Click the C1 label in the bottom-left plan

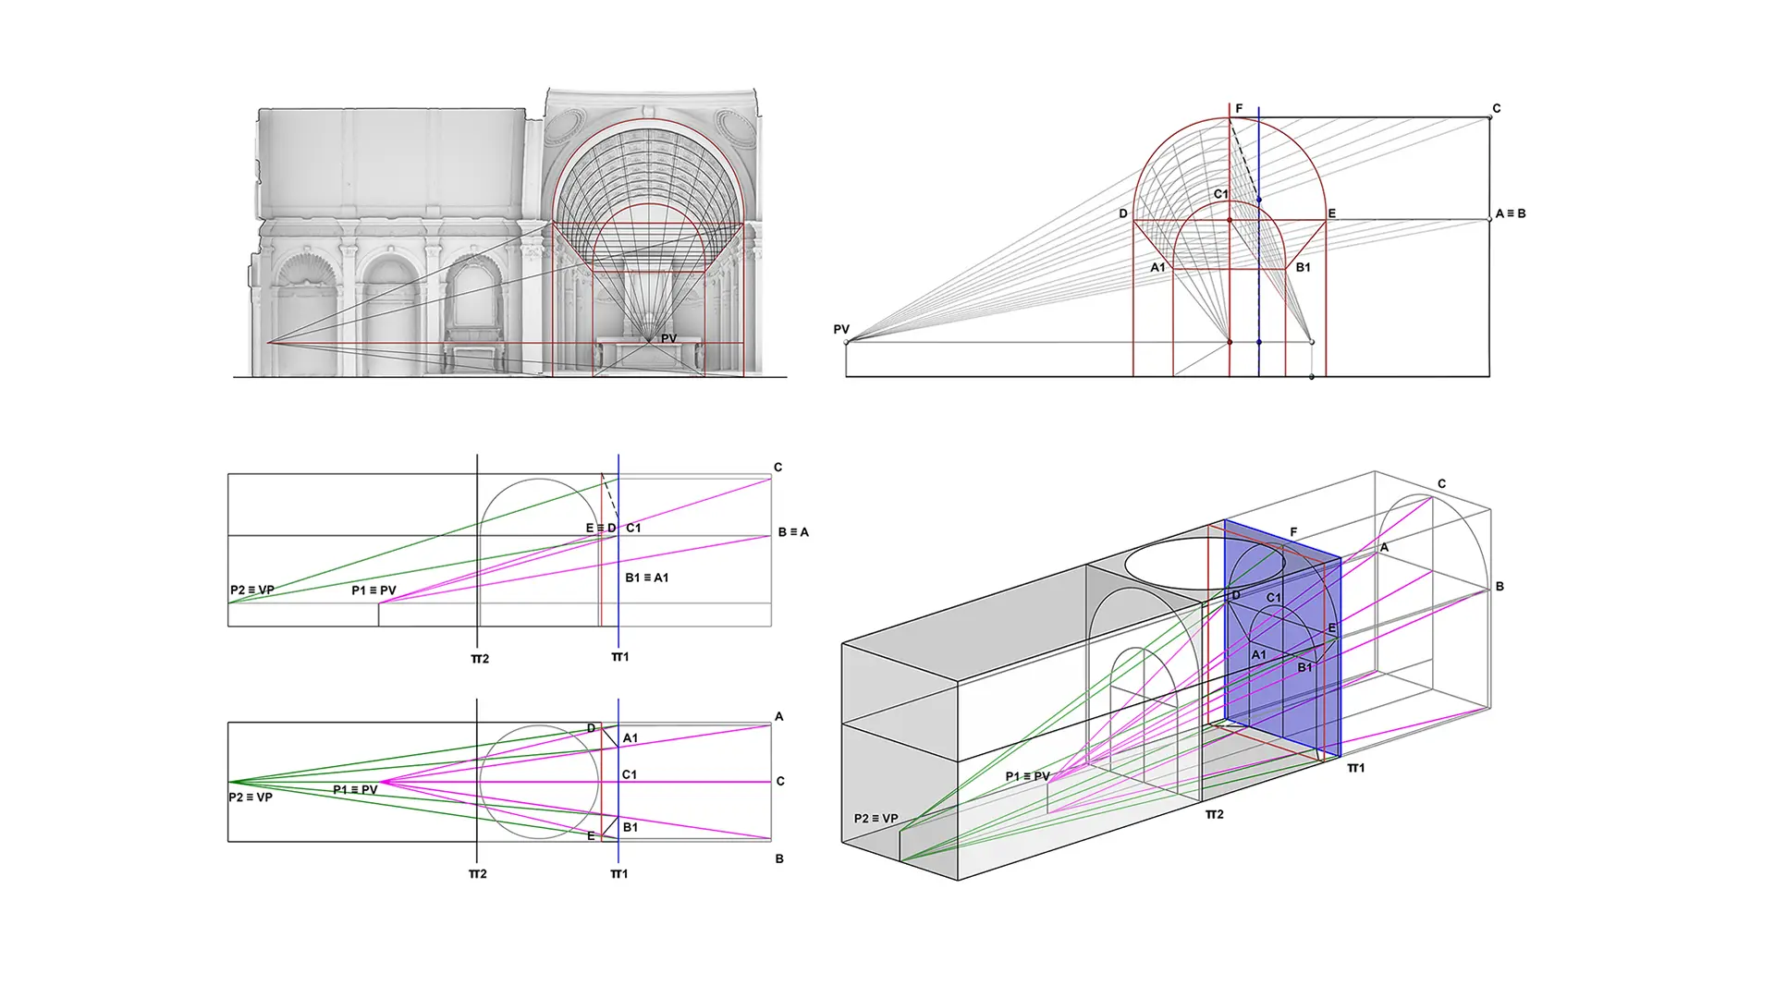click(x=629, y=774)
